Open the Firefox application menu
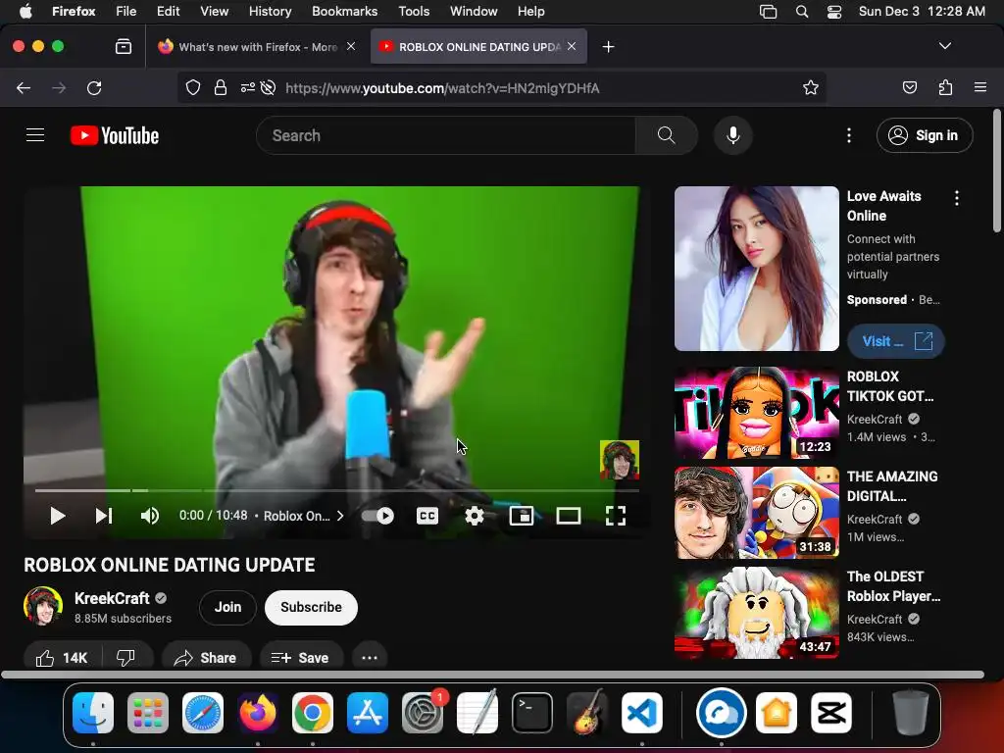The height and width of the screenshot is (753, 1004). 980,87
